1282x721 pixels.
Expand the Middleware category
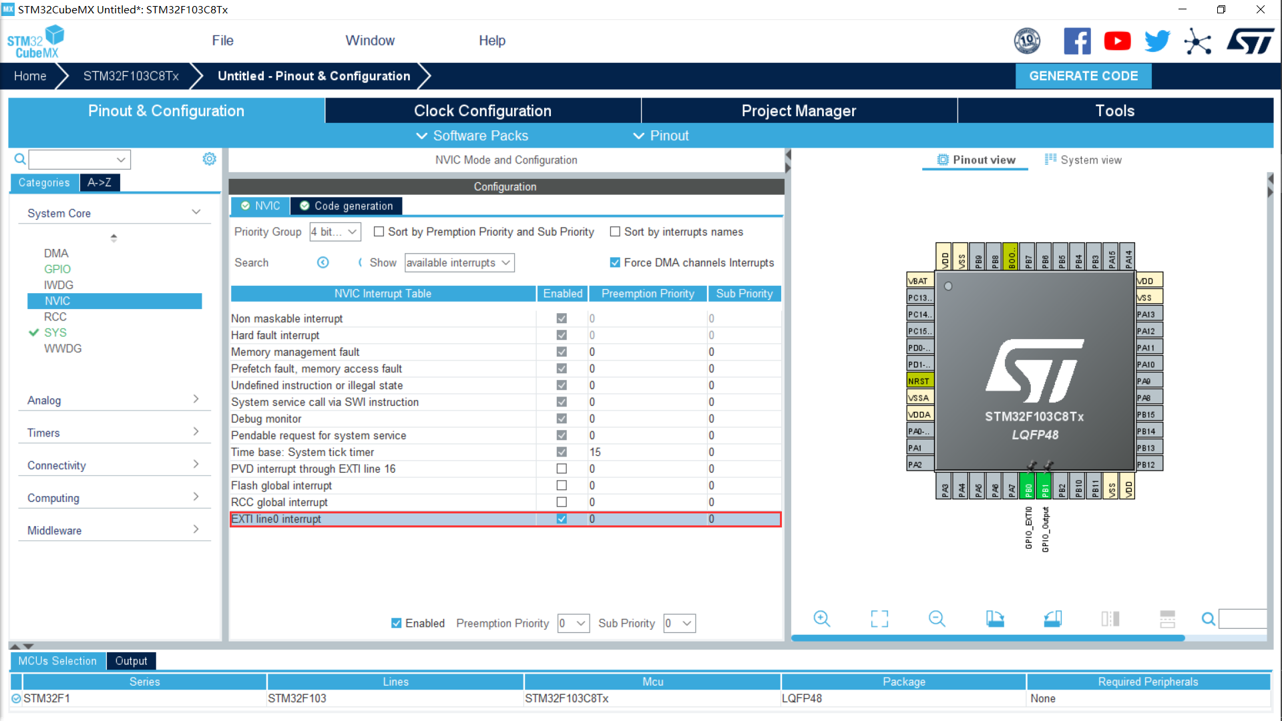pos(196,529)
